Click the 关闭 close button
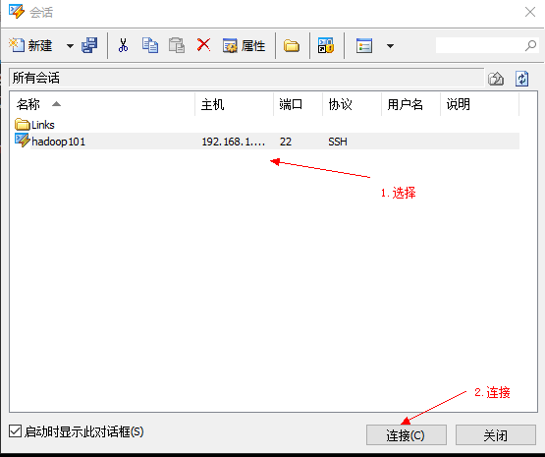Viewport: 545px width, 457px height. (496, 434)
